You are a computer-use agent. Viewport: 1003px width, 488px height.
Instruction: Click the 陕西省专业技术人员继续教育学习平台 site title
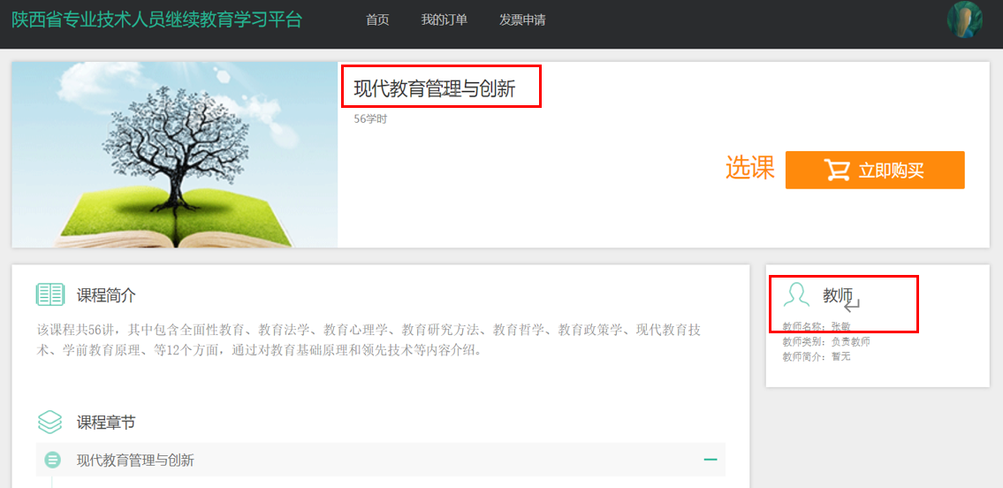click(156, 19)
